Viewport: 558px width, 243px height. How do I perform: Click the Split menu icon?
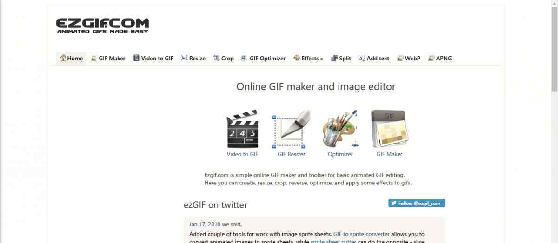tap(334, 58)
